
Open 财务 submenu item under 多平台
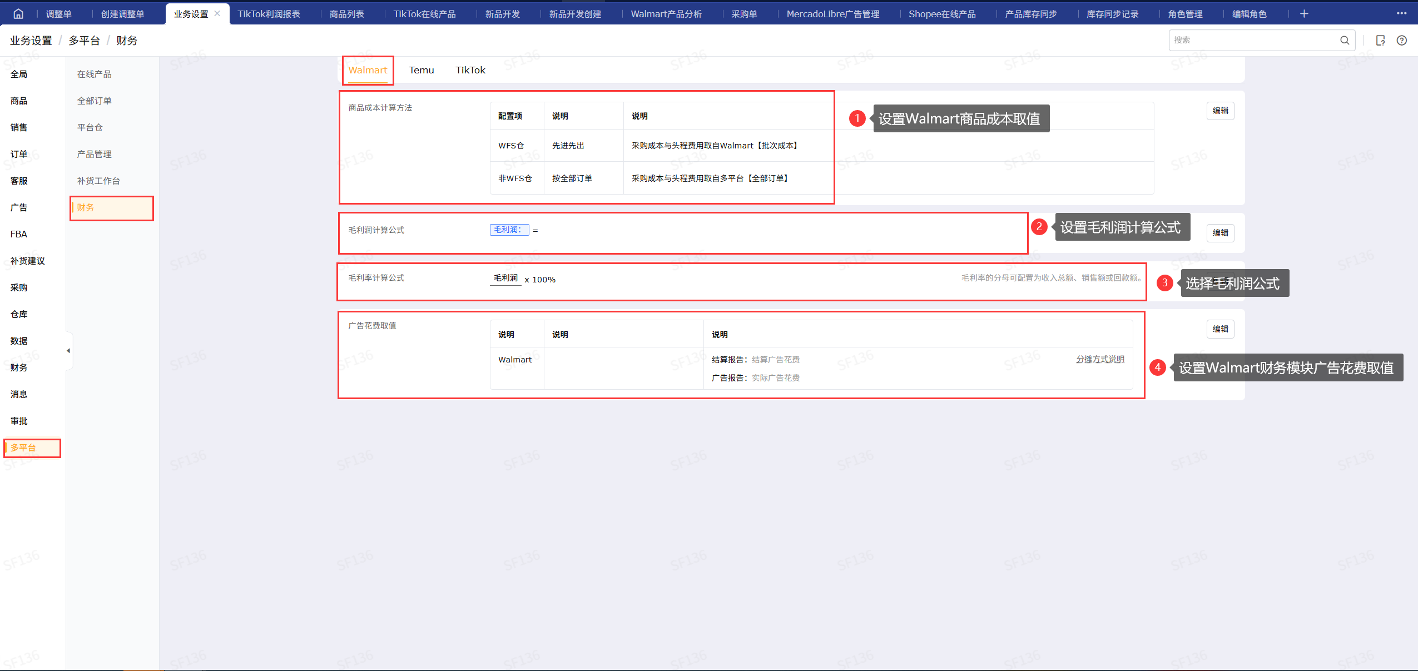(86, 207)
